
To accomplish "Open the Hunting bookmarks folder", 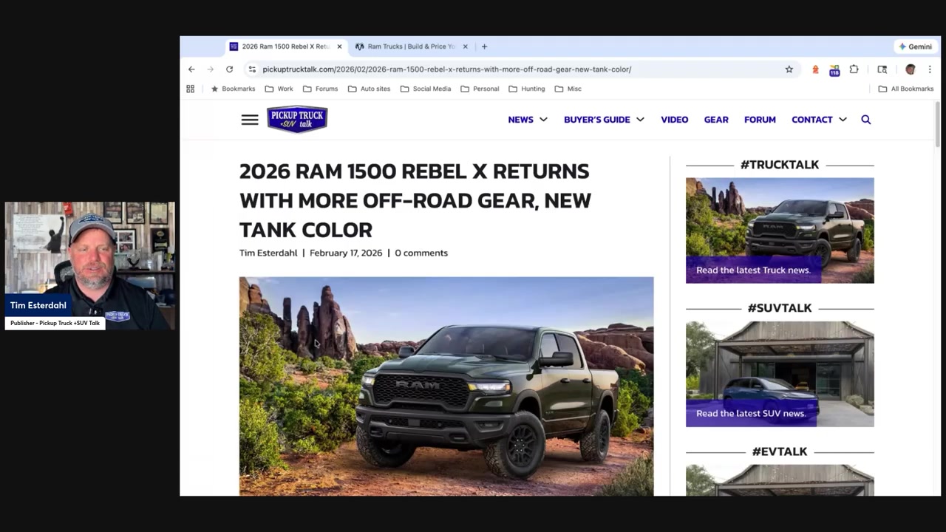I will [x=527, y=89].
